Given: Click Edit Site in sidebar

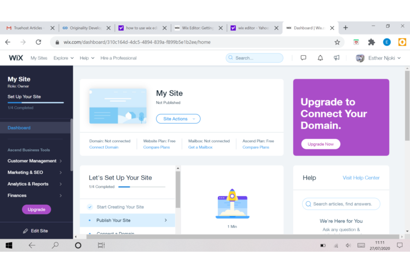Looking at the screenshot, I should (x=35, y=231).
